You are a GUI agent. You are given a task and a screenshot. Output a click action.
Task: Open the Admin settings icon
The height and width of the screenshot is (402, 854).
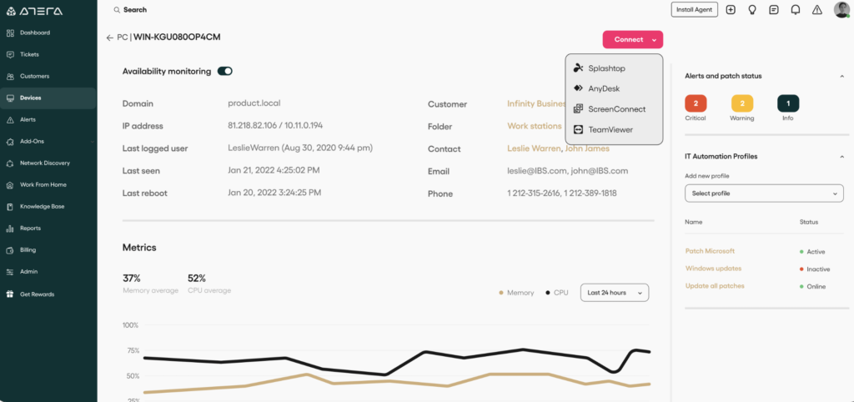click(x=10, y=272)
